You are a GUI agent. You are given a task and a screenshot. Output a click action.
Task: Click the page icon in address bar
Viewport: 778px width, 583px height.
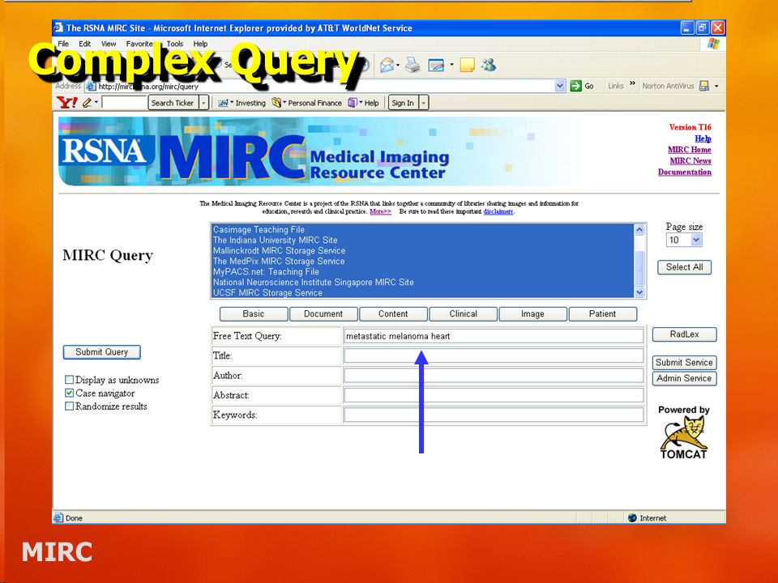point(91,87)
